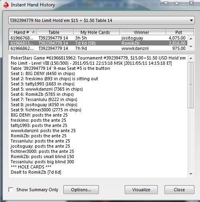The image size is (200, 202).
Task: Click '*** HOLE CARDS ***' line
Action: (31, 167)
